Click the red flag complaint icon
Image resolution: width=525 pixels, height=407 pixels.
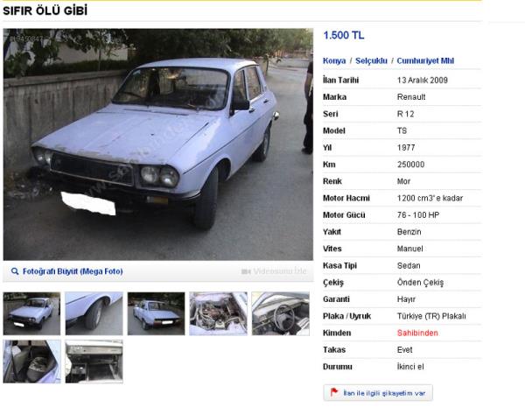pyautogui.click(x=334, y=391)
